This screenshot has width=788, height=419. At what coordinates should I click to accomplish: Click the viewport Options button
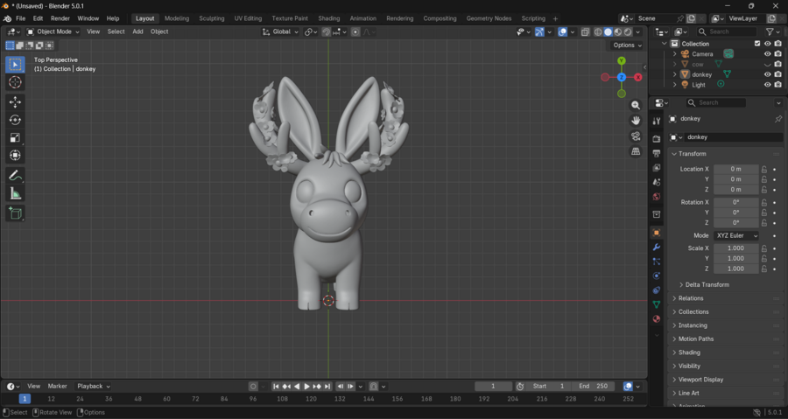(627, 45)
